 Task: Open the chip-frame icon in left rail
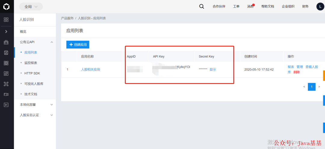coord(6,63)
